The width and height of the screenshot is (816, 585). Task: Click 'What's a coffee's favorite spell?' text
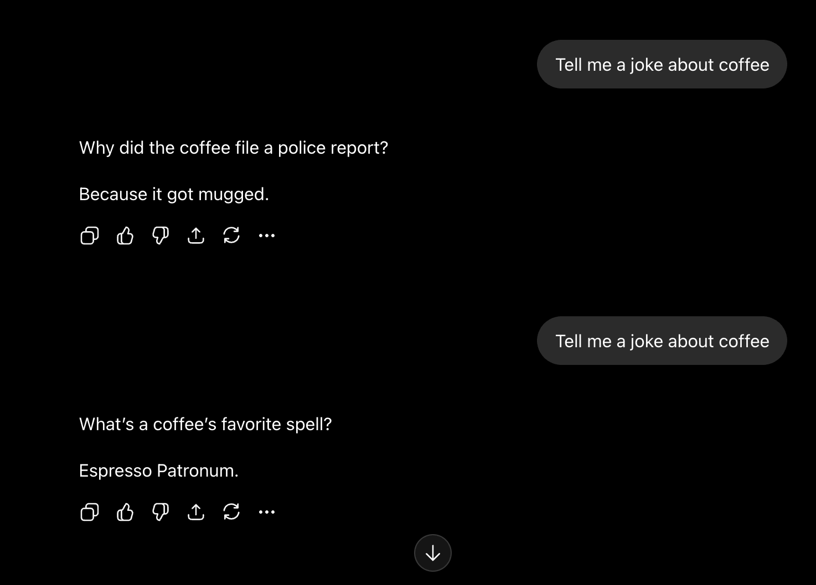(x=205, y=424)
